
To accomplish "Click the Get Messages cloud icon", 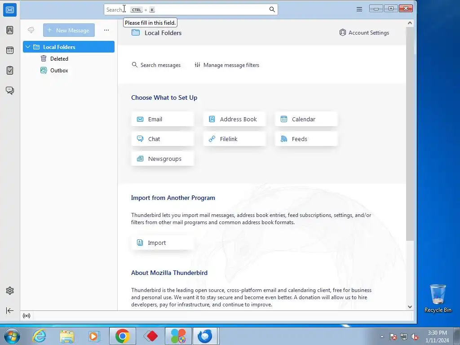I will click(x=31, y=30).
